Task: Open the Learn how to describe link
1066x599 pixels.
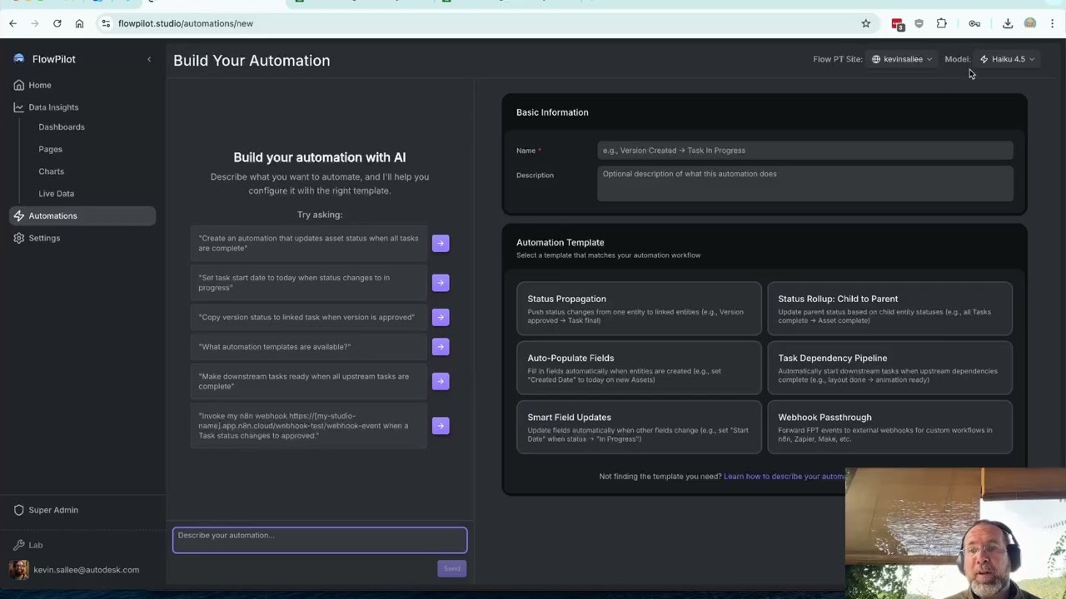Action: click(x=783, y=476)
